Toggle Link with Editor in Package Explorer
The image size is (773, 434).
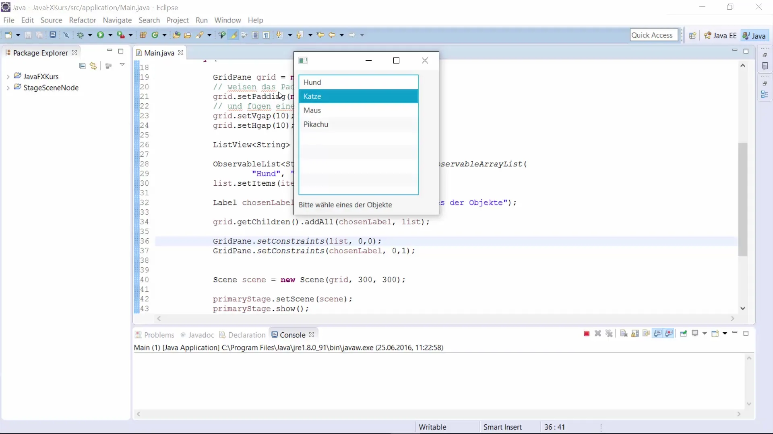(x=93, y=66)
